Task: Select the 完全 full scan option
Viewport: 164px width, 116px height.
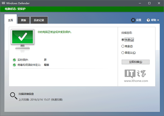Action: tap(123, 46)
